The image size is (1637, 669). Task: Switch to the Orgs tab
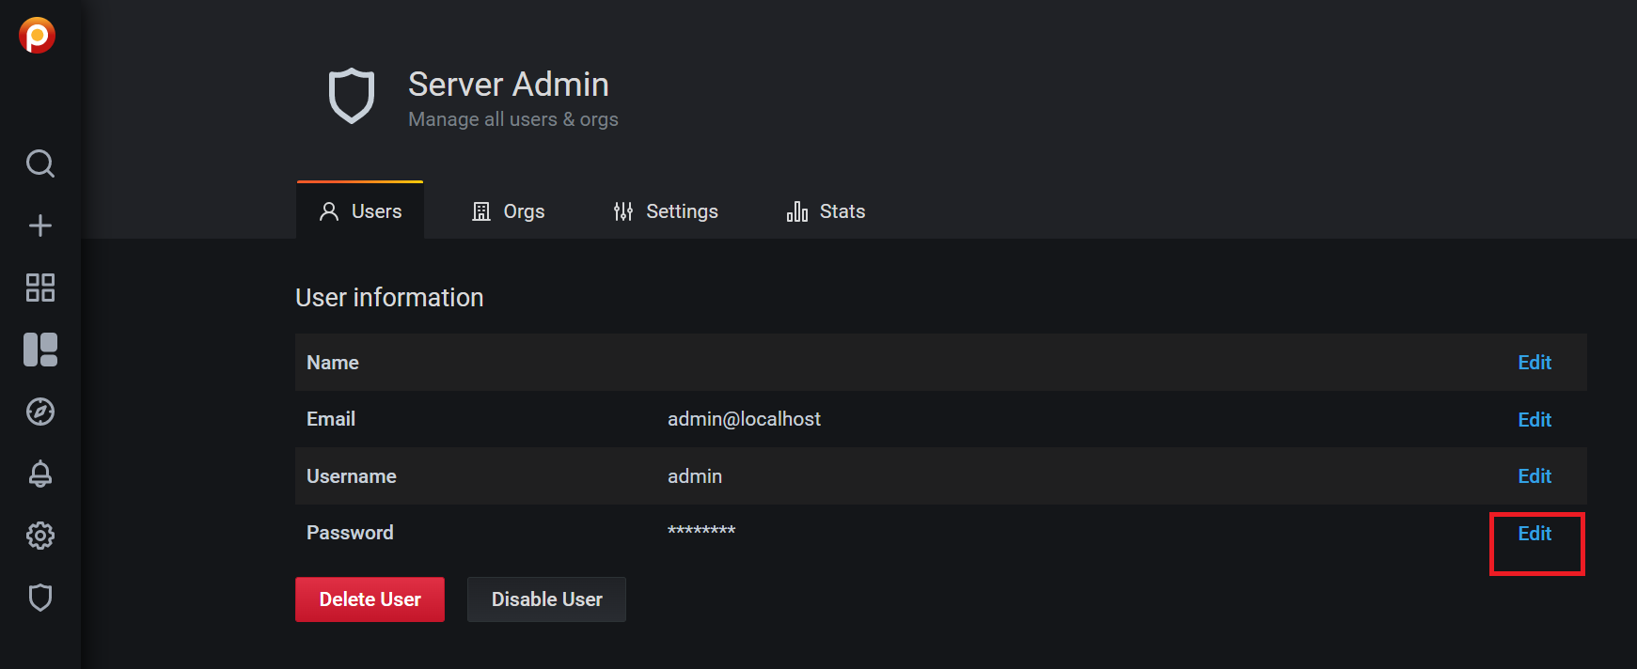(508, 211)
